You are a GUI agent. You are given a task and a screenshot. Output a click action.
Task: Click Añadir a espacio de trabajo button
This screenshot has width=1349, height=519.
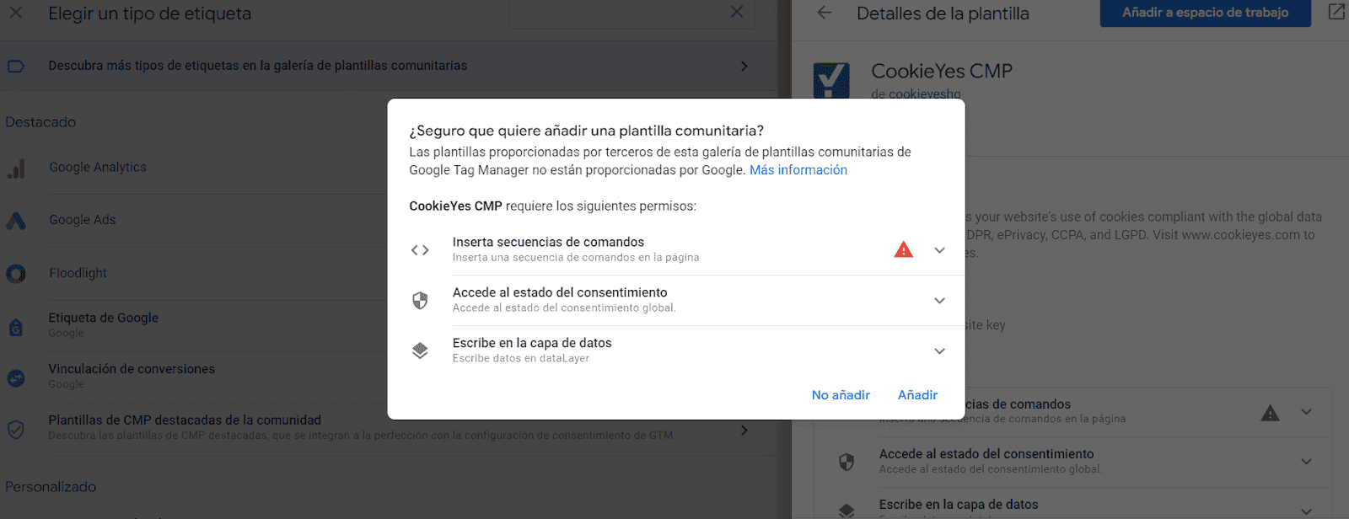pyautogui.click(x=1205, y=13)
